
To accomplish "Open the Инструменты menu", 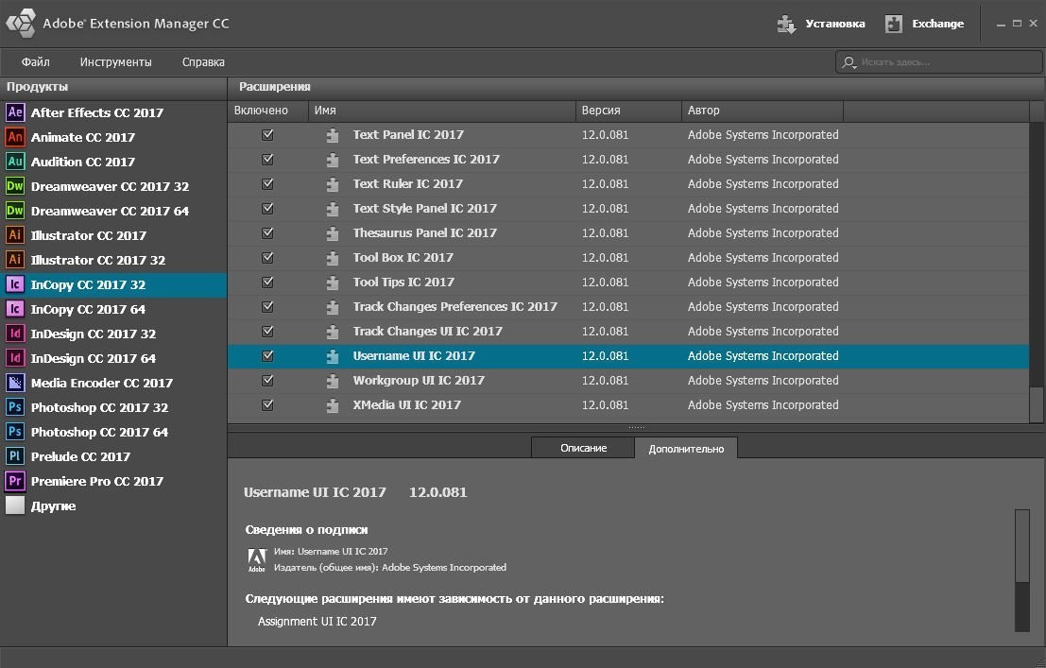I will coord(116,62).
